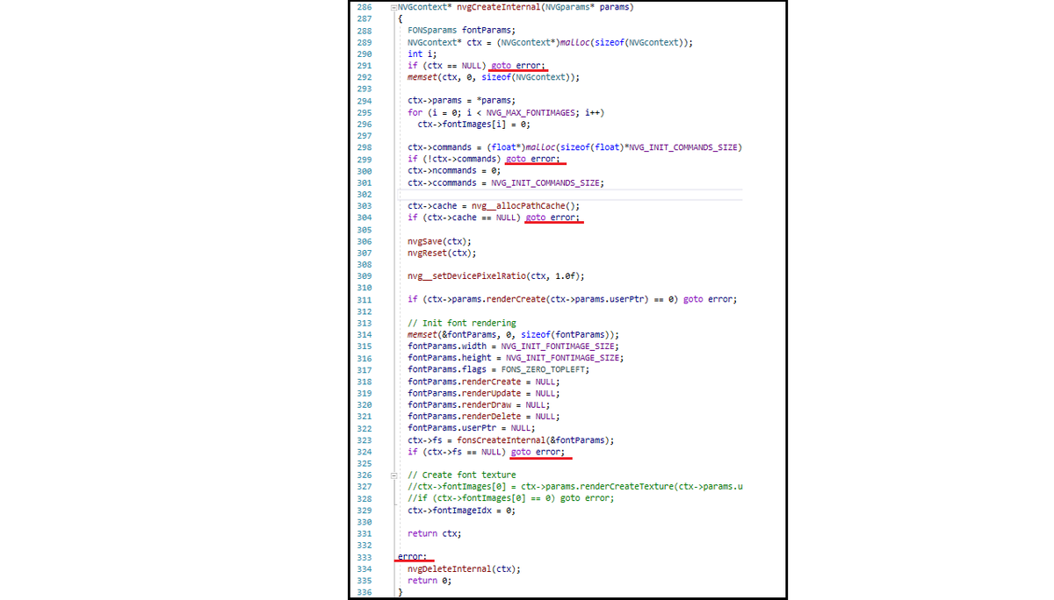Click 'ctx->fontImageIdx = 0;' statement
The image size is (1054, 600).
461,510
